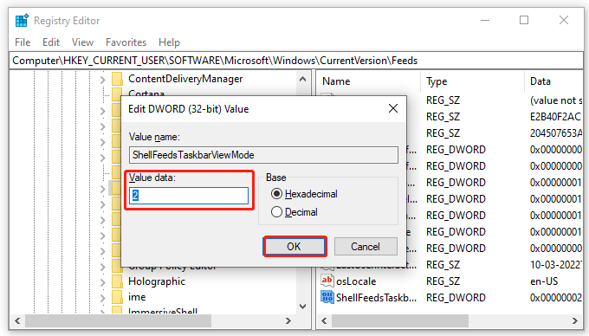
Task: Click the tree pane horizontal scrollbar thumb
Action: point(119,321)
